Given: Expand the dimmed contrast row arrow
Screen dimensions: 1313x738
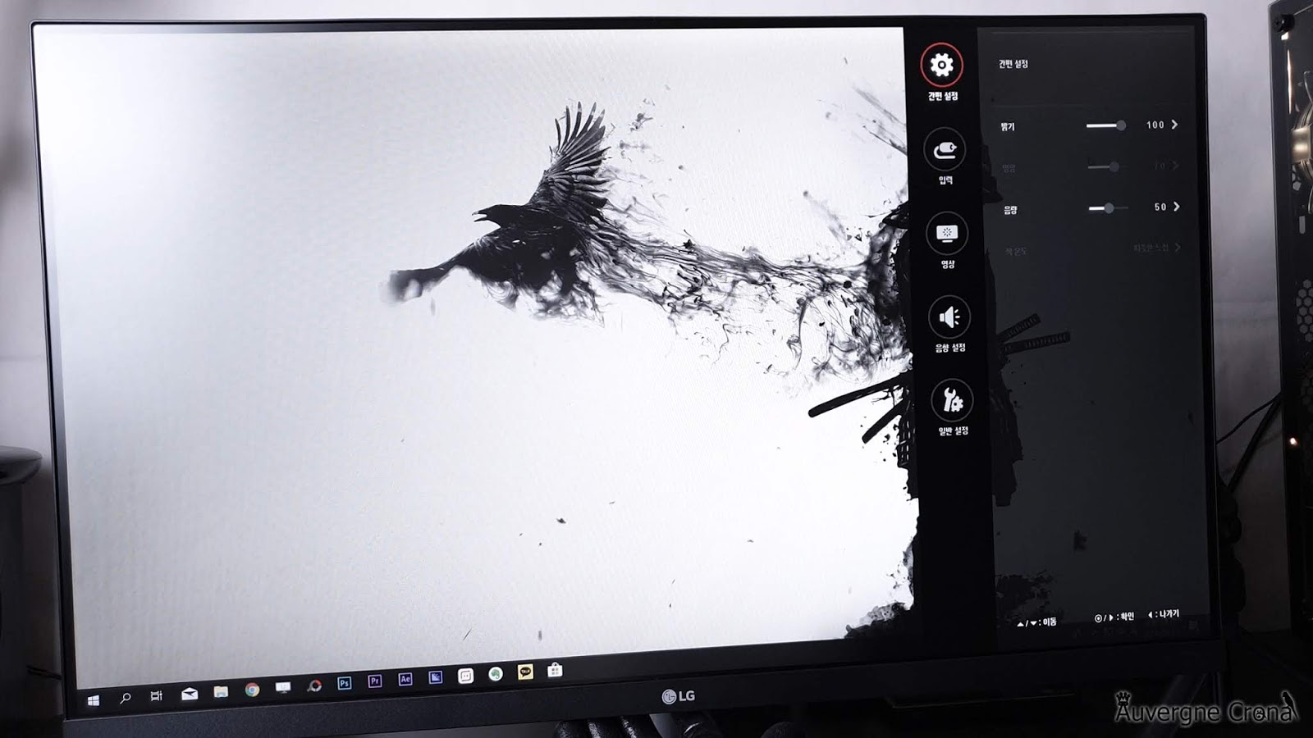Looking at the screenshot, I should point(1176,166).
